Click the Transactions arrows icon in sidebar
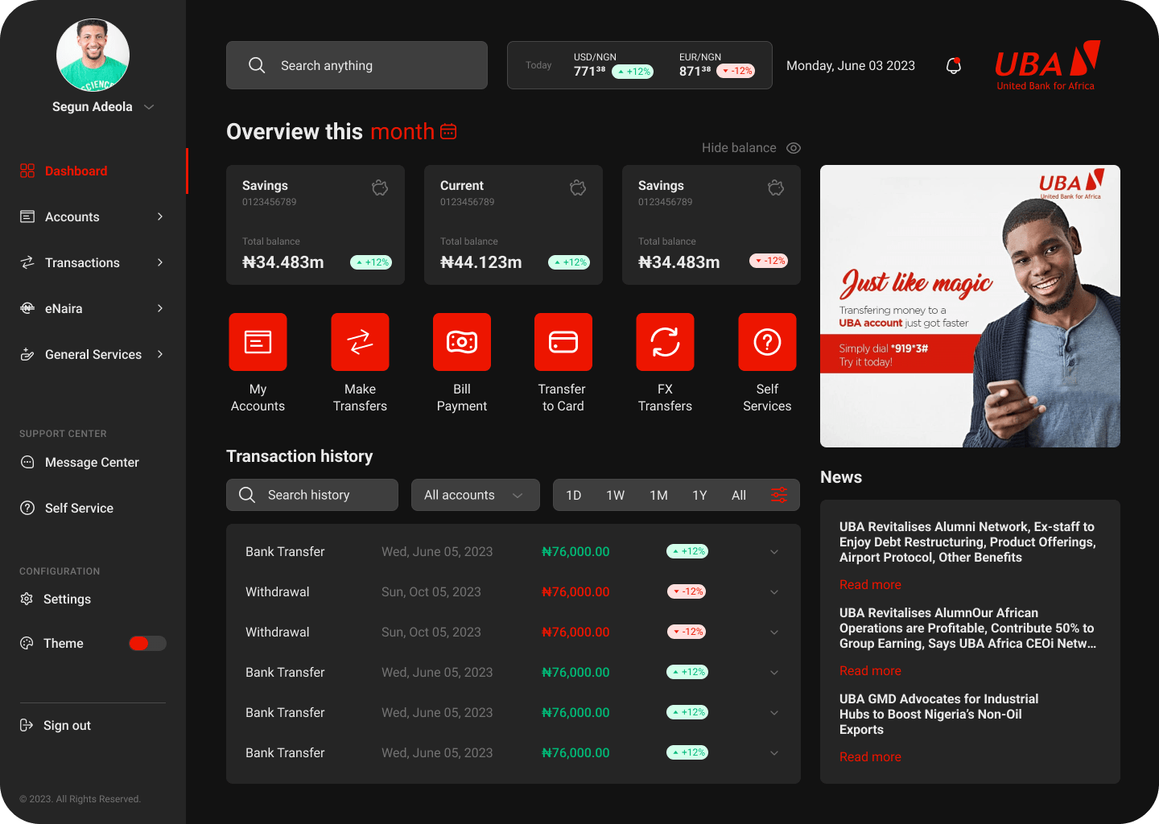This screenshot has width=1159, height=824. click(x=27, y=262)
